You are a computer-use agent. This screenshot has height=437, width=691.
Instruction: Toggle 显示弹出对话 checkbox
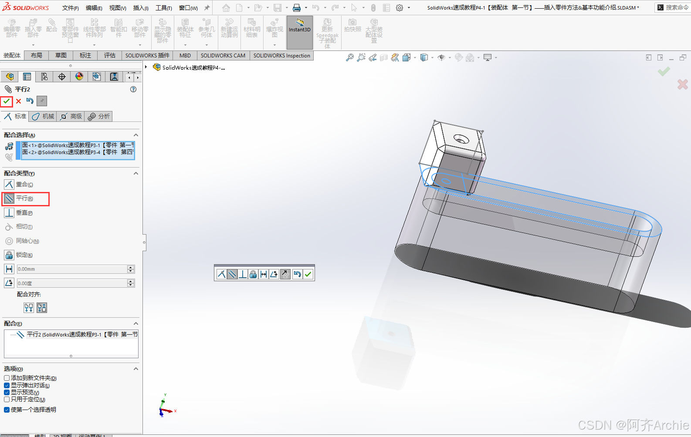[x=7, y=385]
